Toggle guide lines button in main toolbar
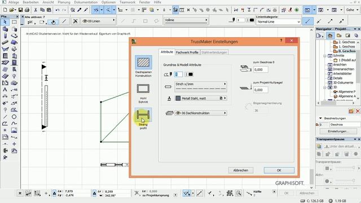 pyautogui.click(x=96, y=10)
